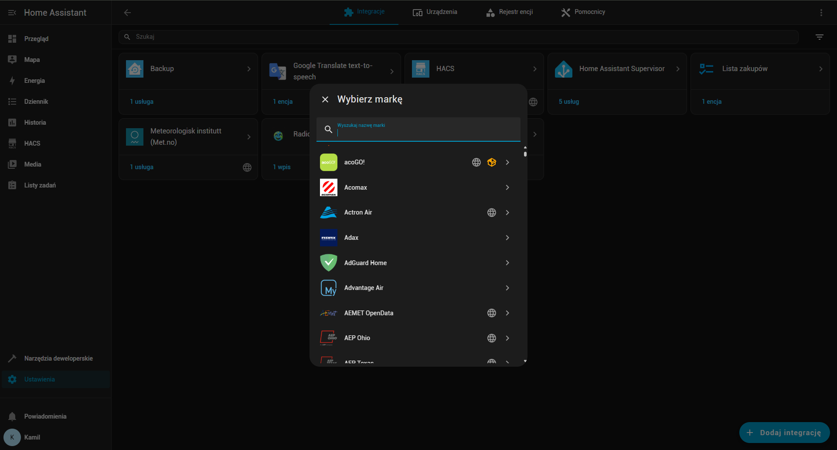
Task: Collapse the Home Assistant sidebar menu
Action: (12, 13)
